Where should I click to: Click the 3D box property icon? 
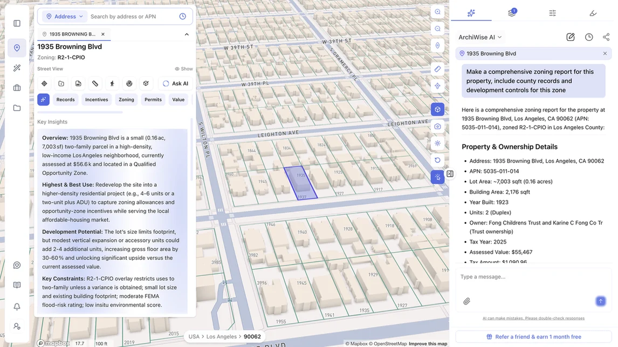(146, 84)
